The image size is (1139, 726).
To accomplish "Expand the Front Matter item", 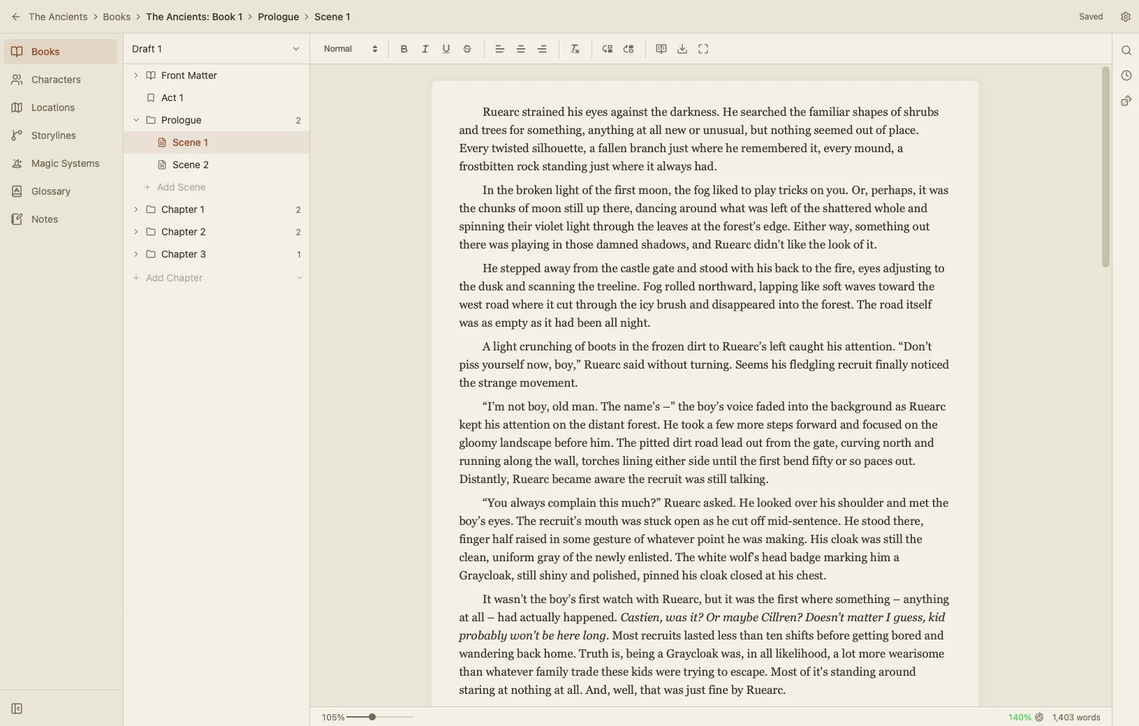I will coord(136,75).
